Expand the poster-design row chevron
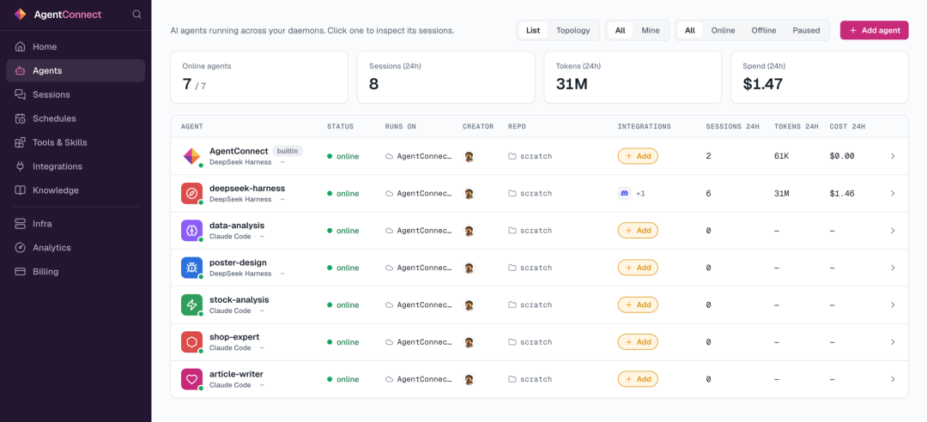927x422 pixels. [x=893, y=268]
